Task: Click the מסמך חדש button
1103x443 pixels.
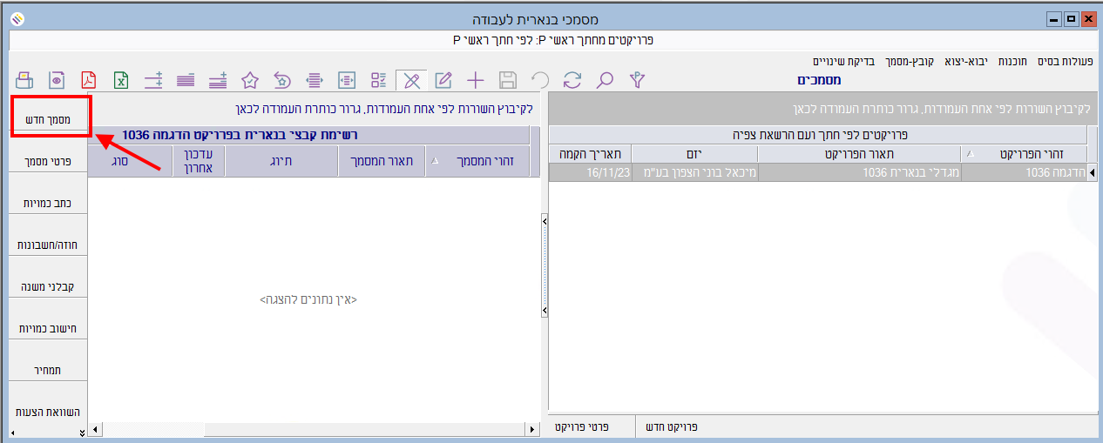Action: pyautogui.click(x=50, y=119)
